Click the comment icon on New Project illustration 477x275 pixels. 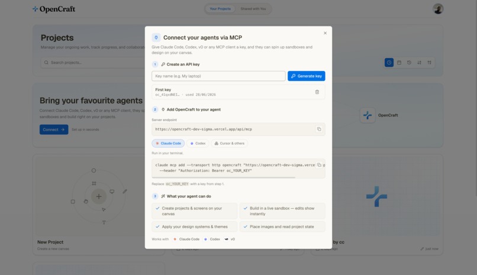tap(112, 192)
